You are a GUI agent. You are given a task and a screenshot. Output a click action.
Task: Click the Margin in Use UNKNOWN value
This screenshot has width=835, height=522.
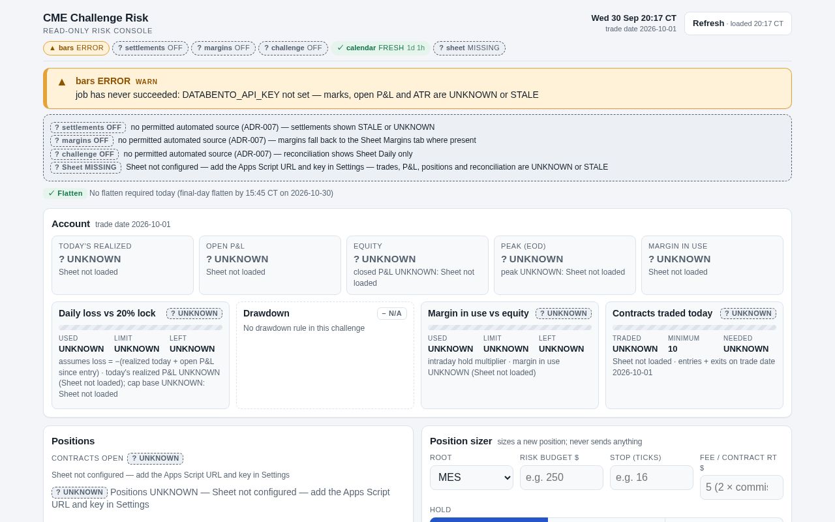(x=680, y=259)
